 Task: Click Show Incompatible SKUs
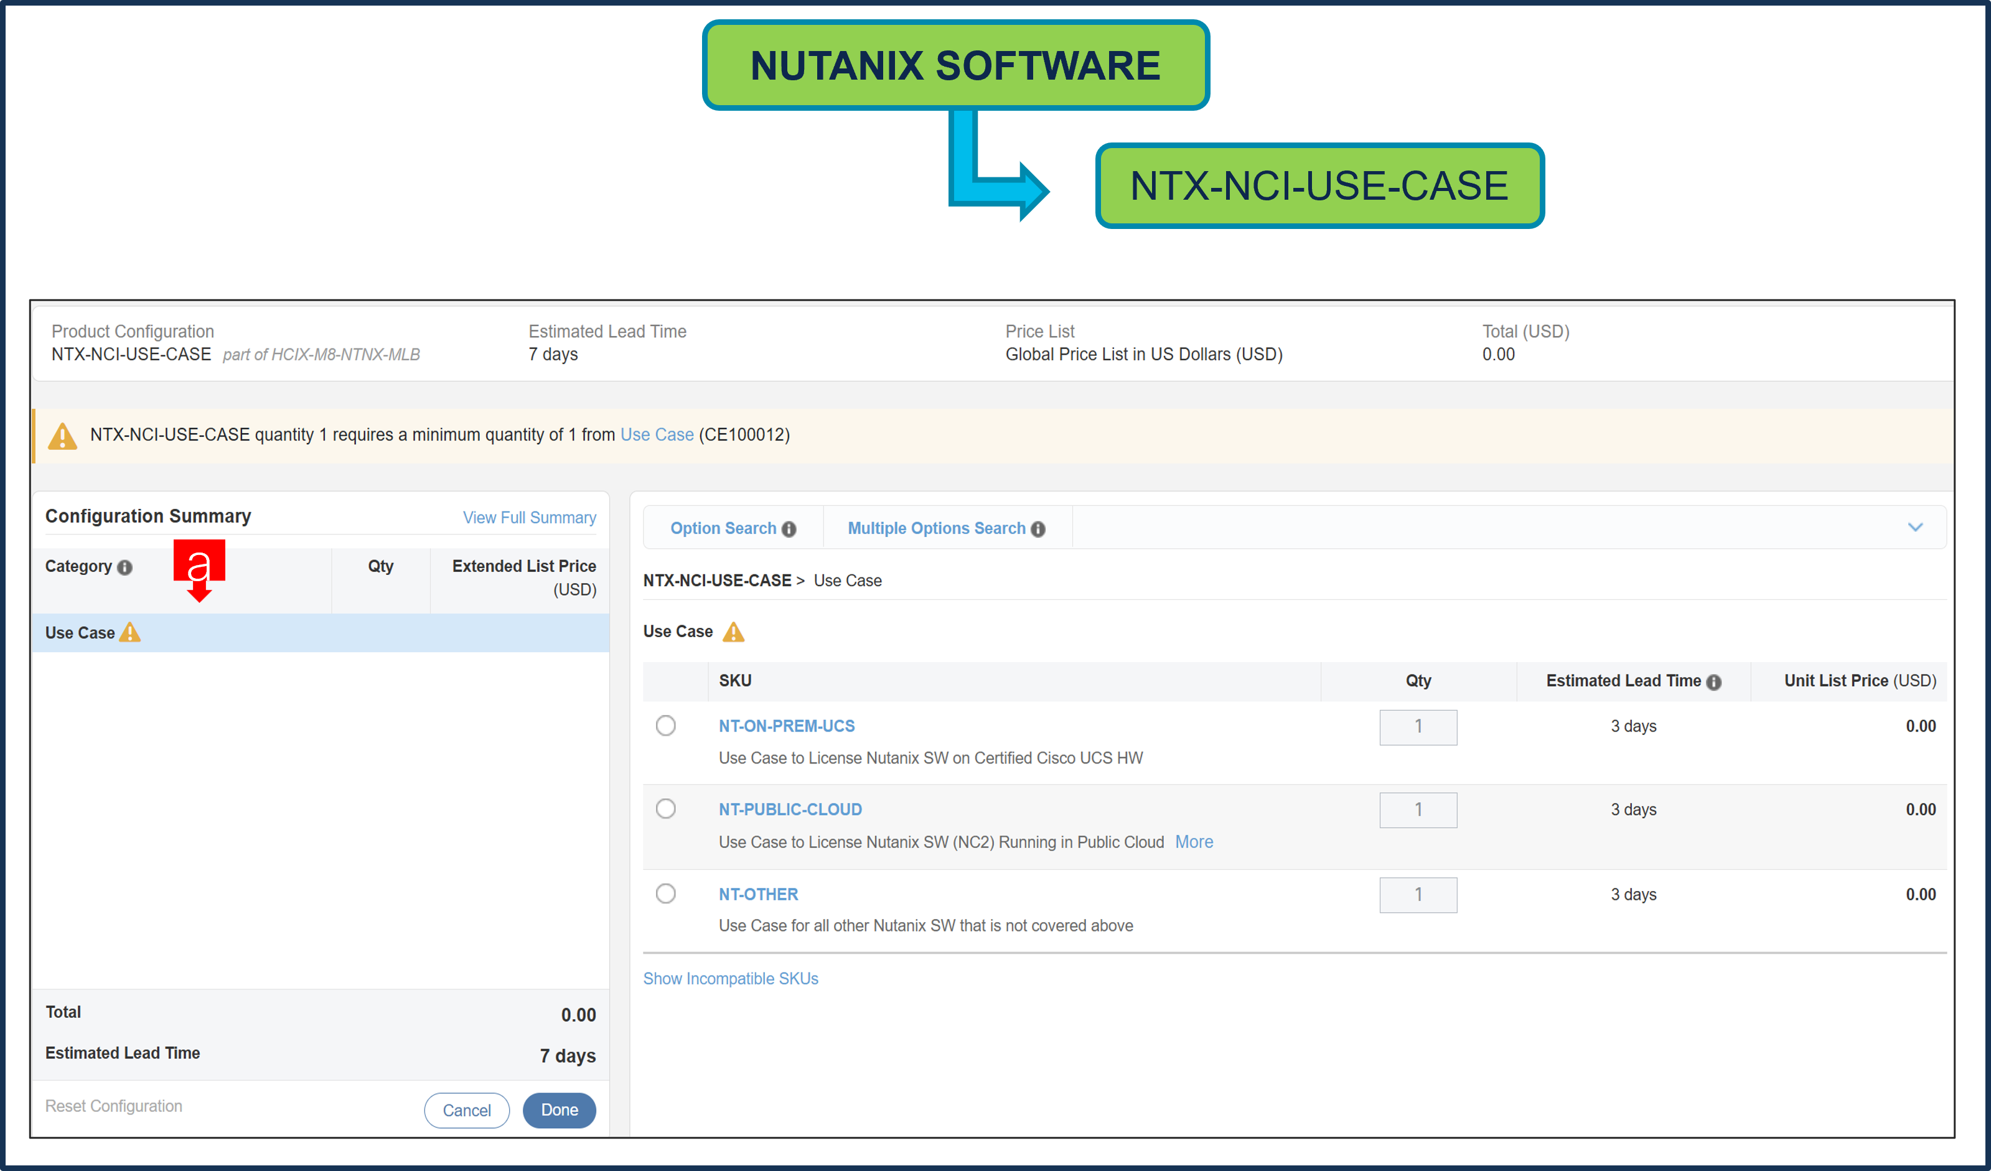[x=730, y=978]
